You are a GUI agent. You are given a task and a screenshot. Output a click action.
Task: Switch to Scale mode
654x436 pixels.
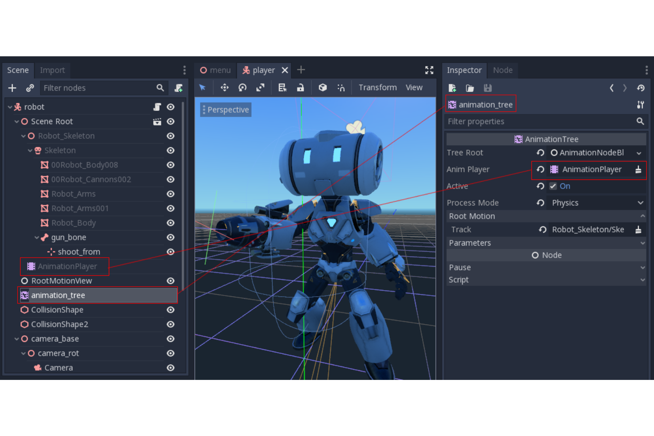pos(260,87)
